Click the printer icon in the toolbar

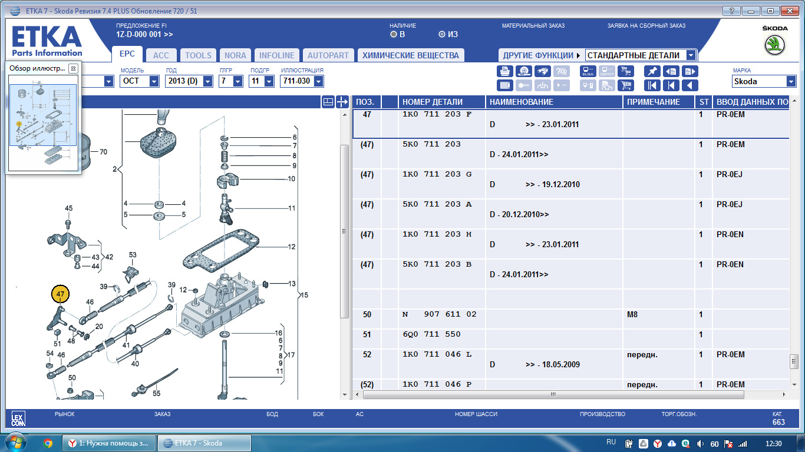[x=506, y=71]
